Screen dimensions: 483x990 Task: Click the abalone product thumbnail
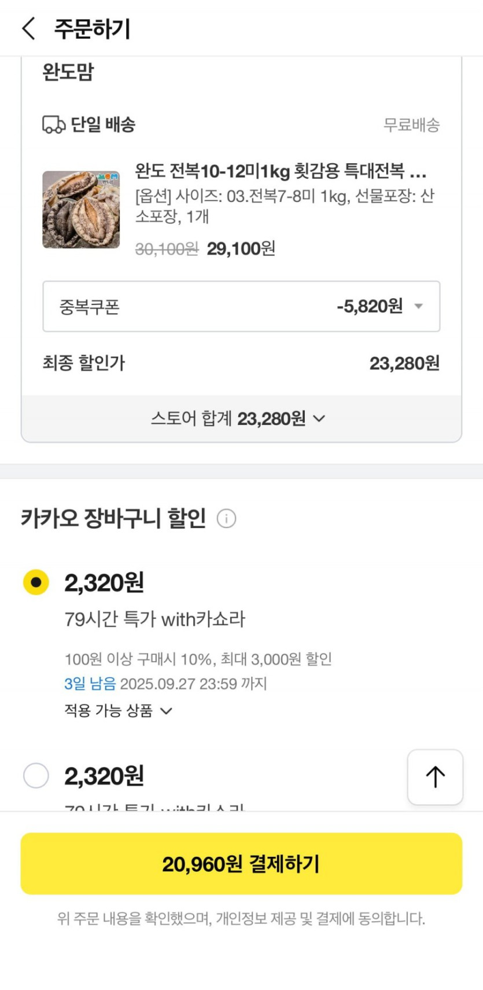click(x=81, y=210)
